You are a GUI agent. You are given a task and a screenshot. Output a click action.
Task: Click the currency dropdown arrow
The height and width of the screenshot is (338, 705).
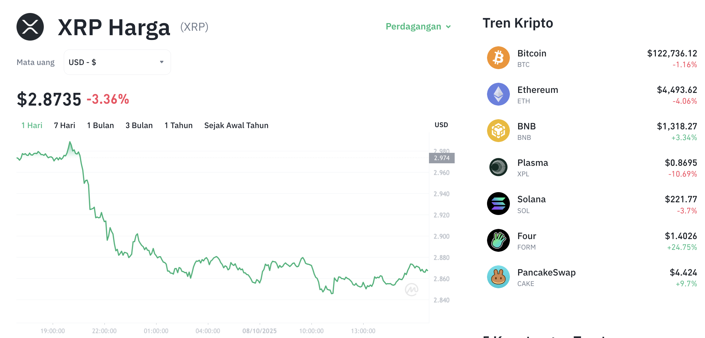[162, 62]
